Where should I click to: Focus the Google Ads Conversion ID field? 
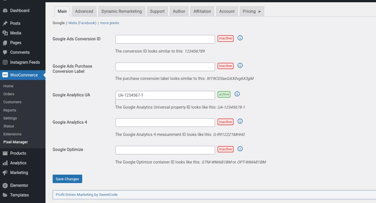click(165, 39)
